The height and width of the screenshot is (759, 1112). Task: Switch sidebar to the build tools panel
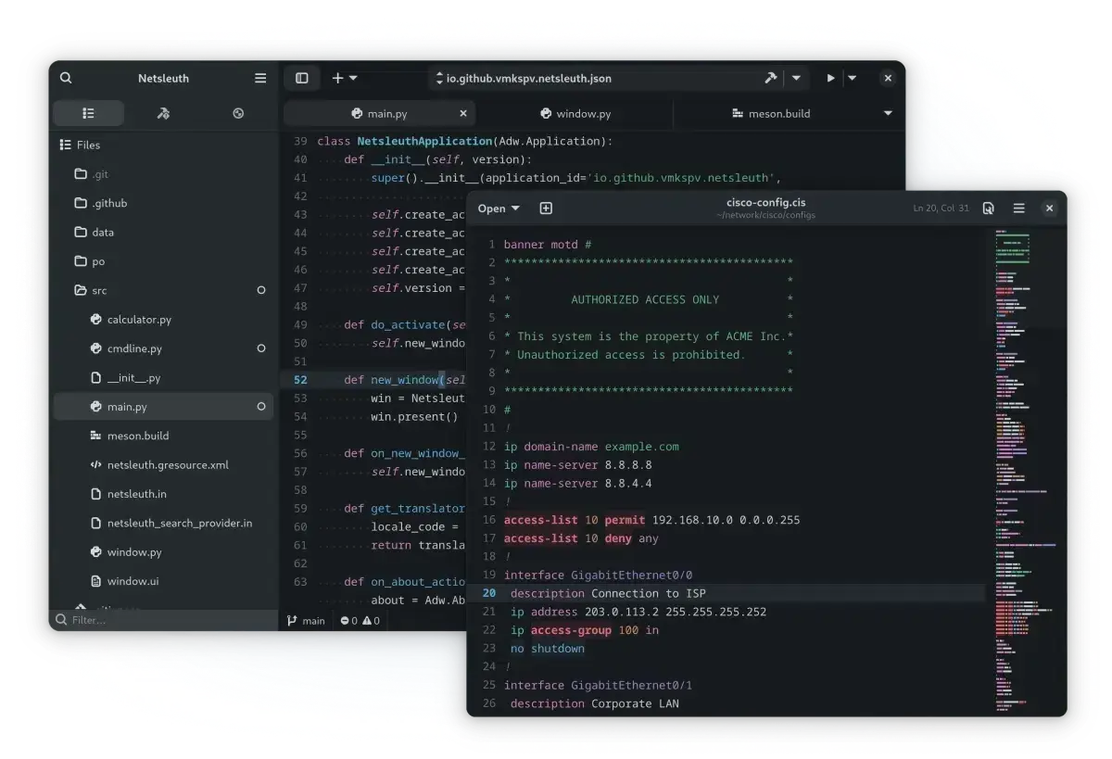(x=163, y=113)
